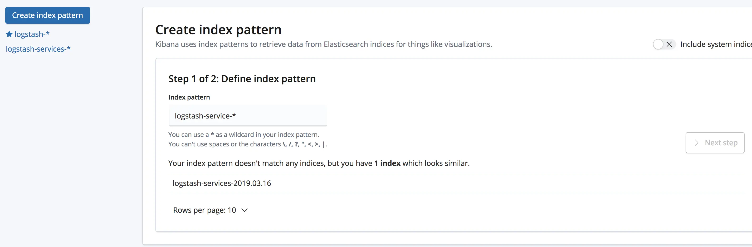Click the forbidden characters hint line

pyautogui.click(x=247, y=144)
